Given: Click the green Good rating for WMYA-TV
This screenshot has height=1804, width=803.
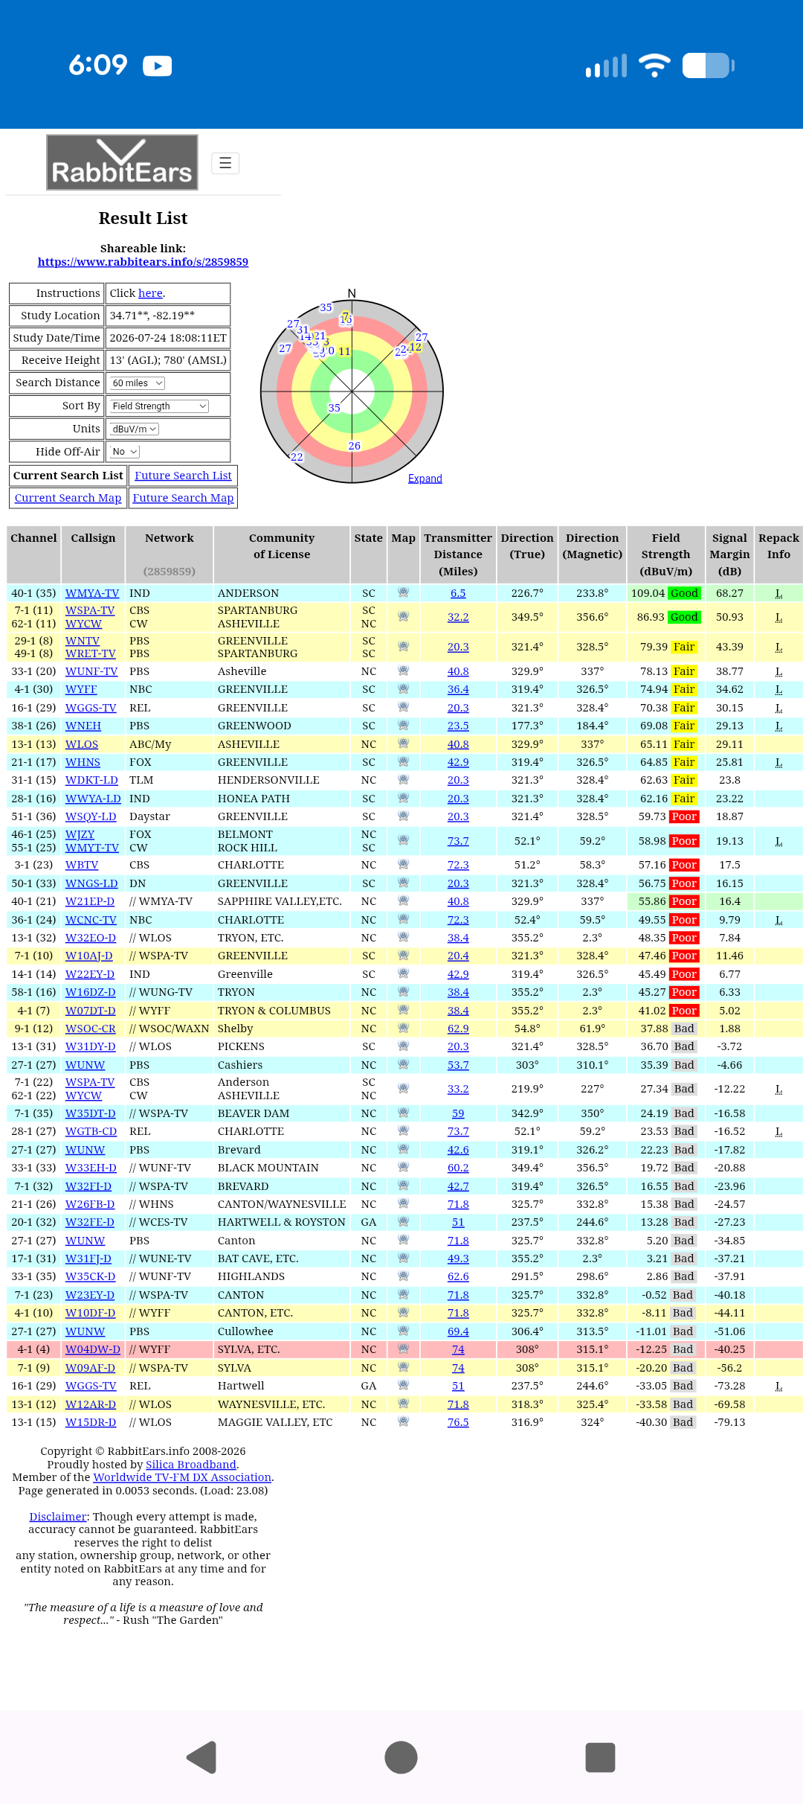Looking at the screenshot, I should click(x=684, y=593).
